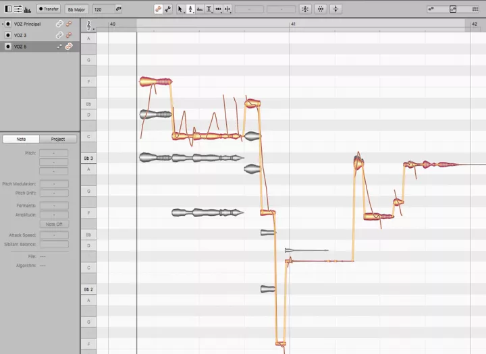The height and width of the screenshot is (354, 486).
Task: Click the Pitch Drift field
Action: pyautogui.click(x=54, y=193)
